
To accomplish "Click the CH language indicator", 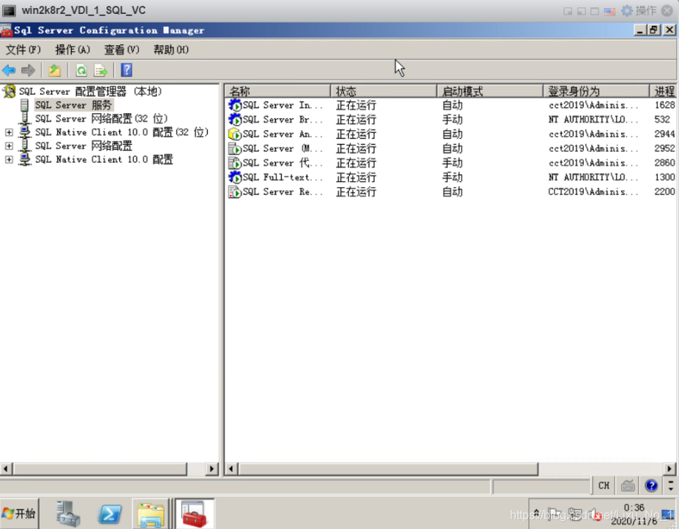I will pyautogui.click(x=604, y=486).
